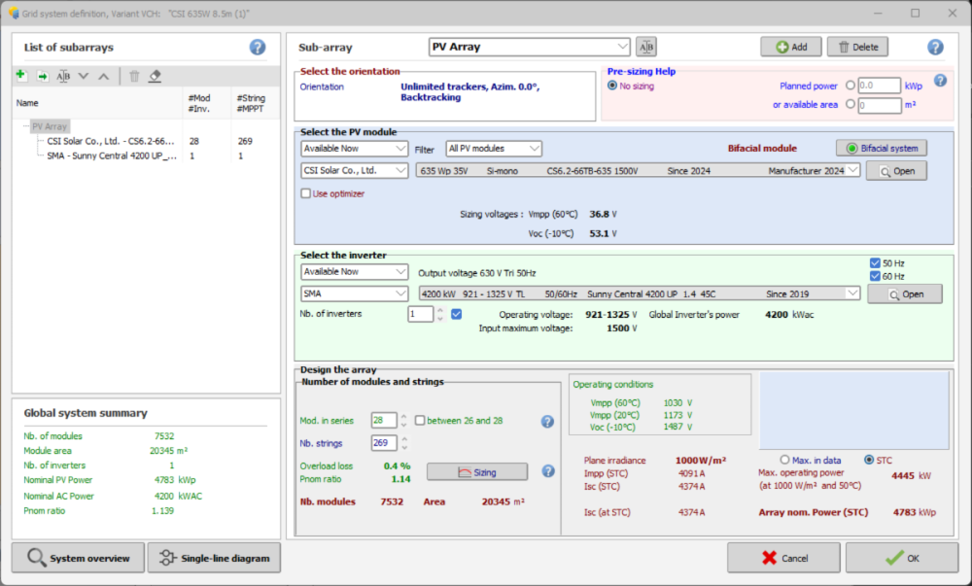Viewport: 972px width, 586px height.
Task: Click the duplicate subarray icon with green arrow
Action: click(x=43, y=76)
